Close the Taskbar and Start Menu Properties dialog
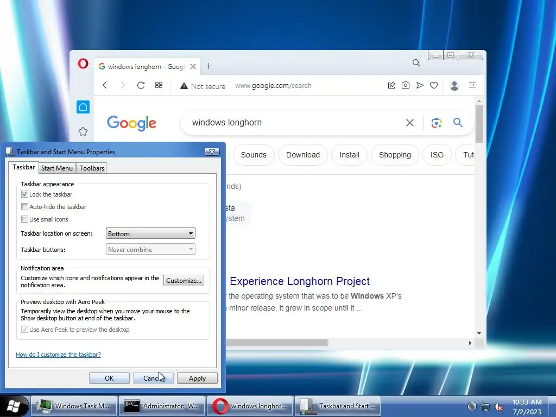 point(212,152)
